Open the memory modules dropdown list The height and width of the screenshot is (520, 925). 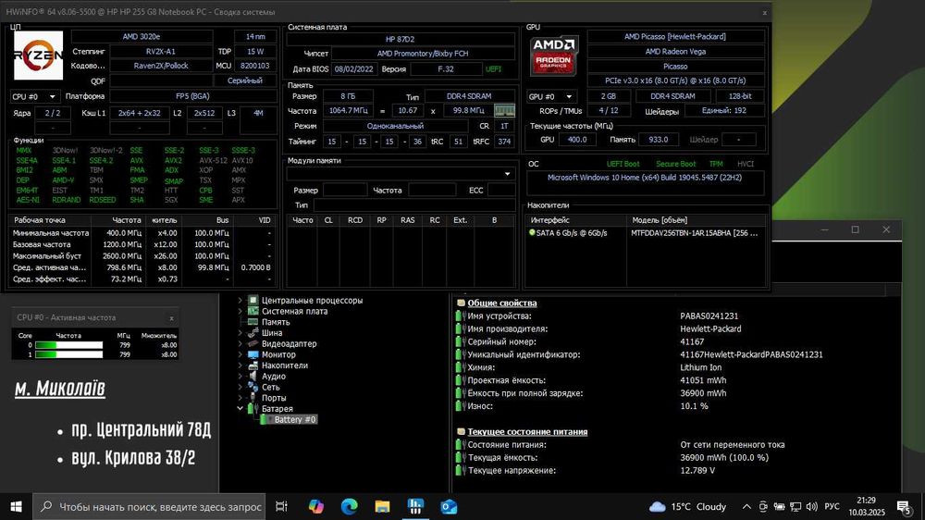click(401, 174)
